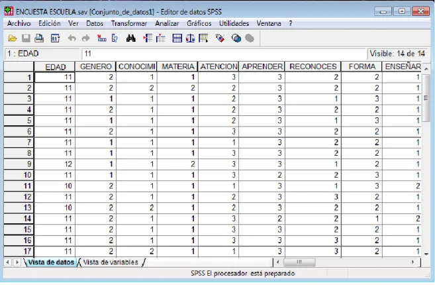The width and height of the screenshot is (435, 285).
Task: Select the APRENDER column header
Action: (x=262, y=67)
